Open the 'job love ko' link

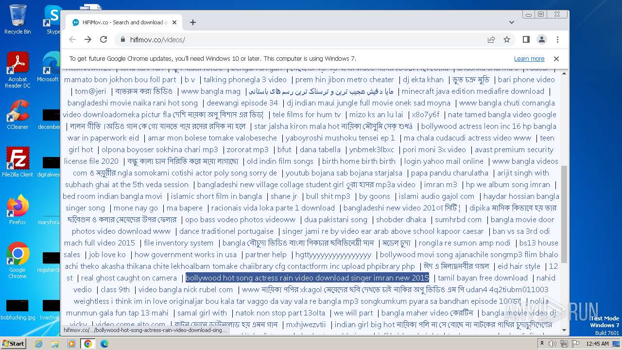107,255
